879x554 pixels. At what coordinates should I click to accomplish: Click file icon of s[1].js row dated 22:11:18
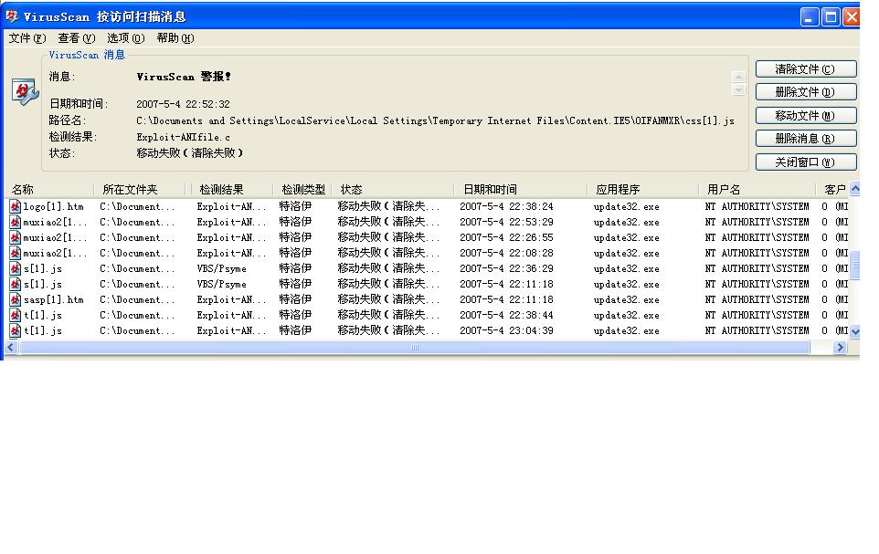pyautogui.click(x=16, y=284)
